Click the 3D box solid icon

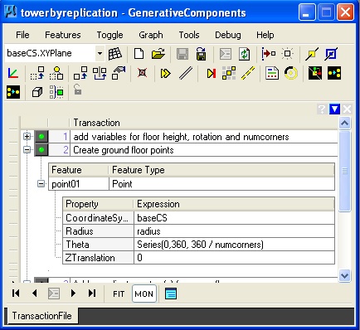tap(37, 92)
